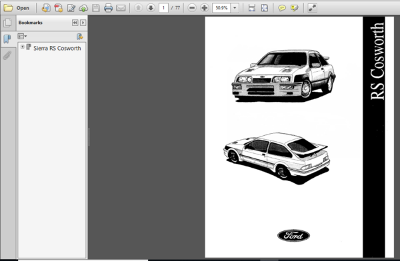Click the page number field showing 1

[163, 8]
